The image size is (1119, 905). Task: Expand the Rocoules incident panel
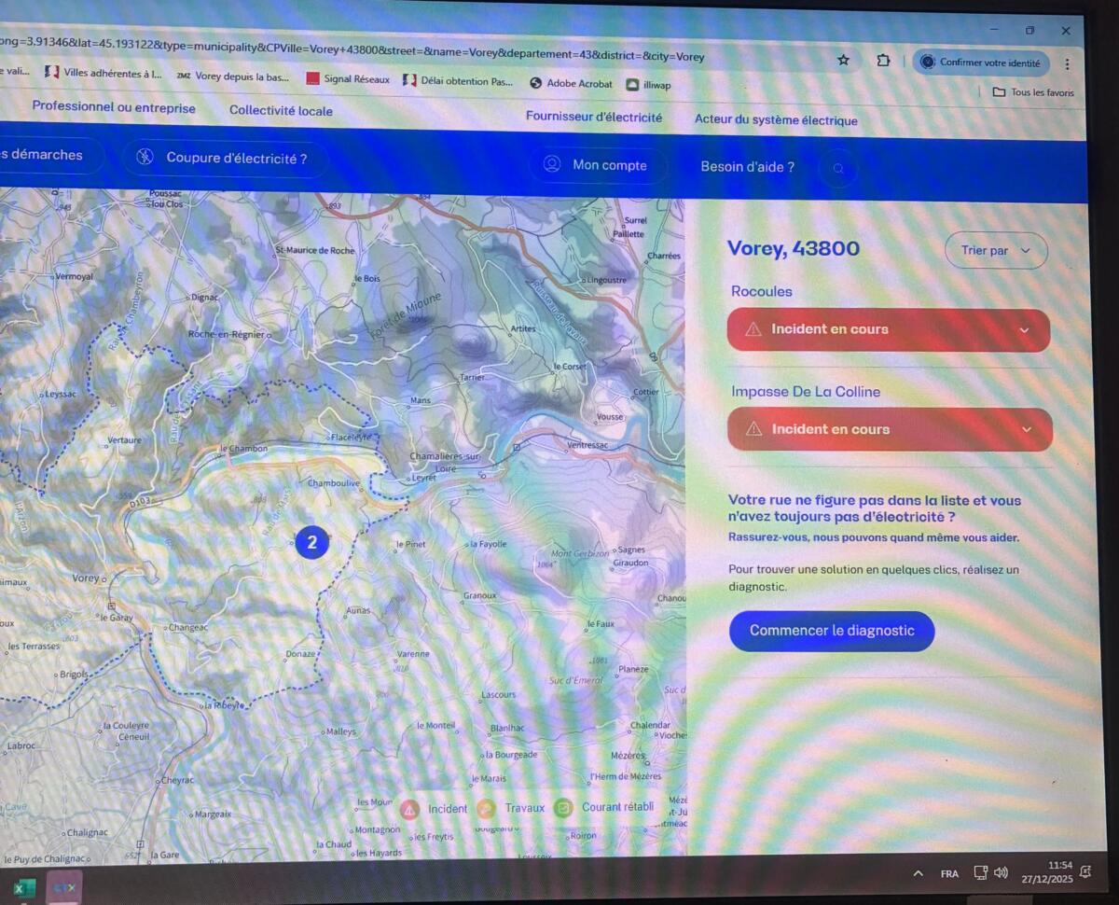888,329
